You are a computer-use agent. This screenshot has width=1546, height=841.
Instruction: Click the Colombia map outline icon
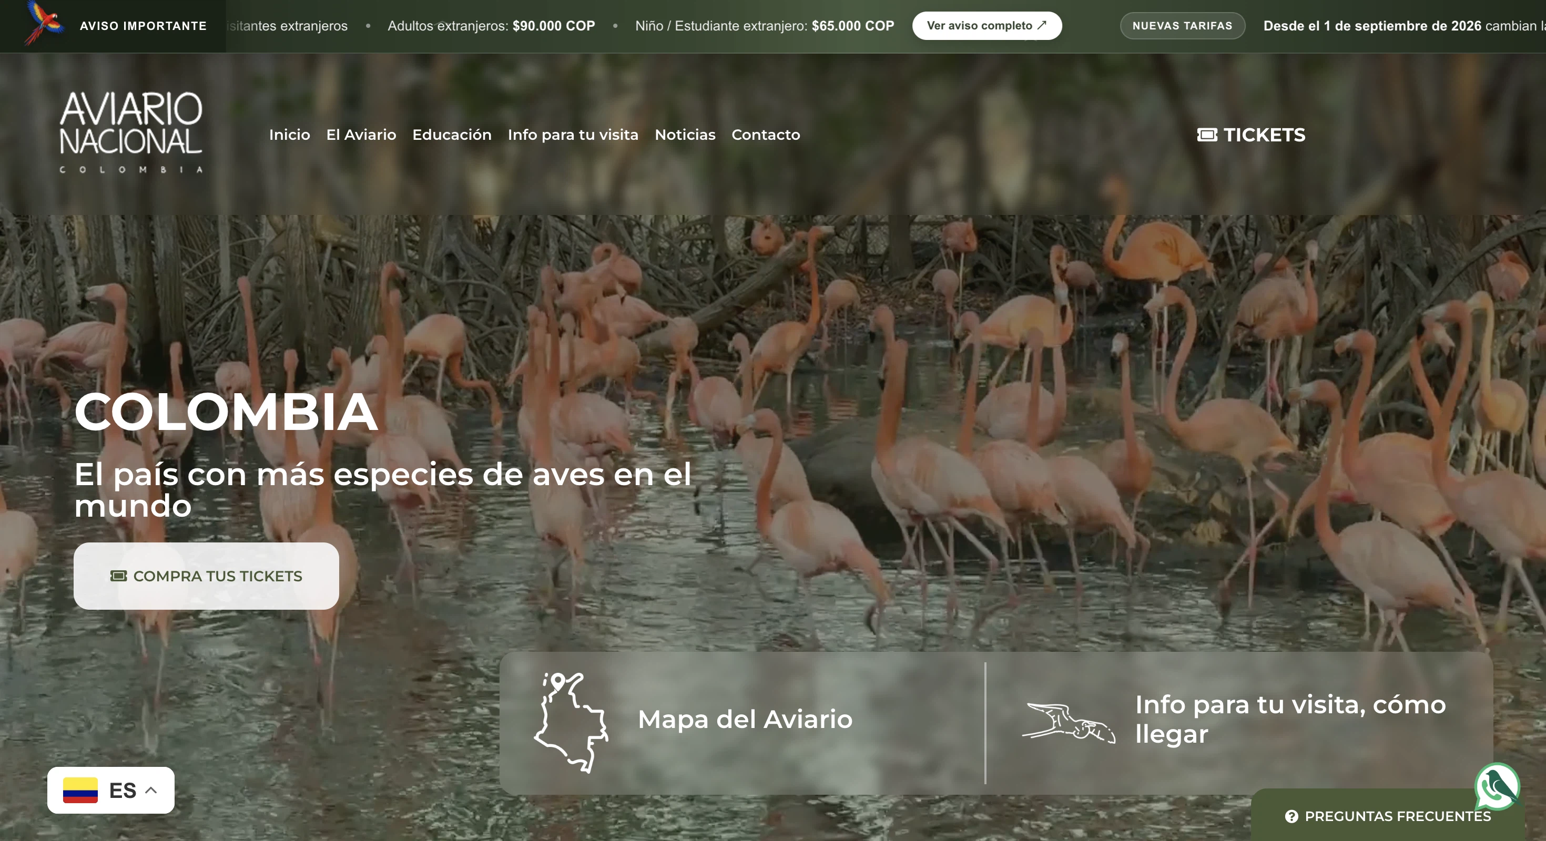click(x=571, y=723)
